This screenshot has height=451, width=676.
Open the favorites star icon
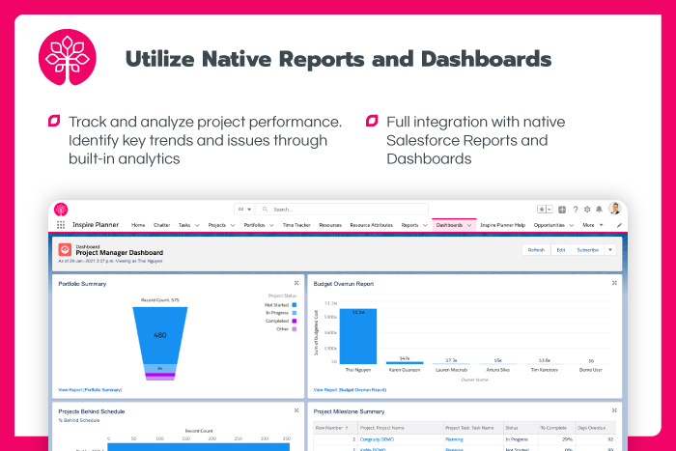point(542,210)
